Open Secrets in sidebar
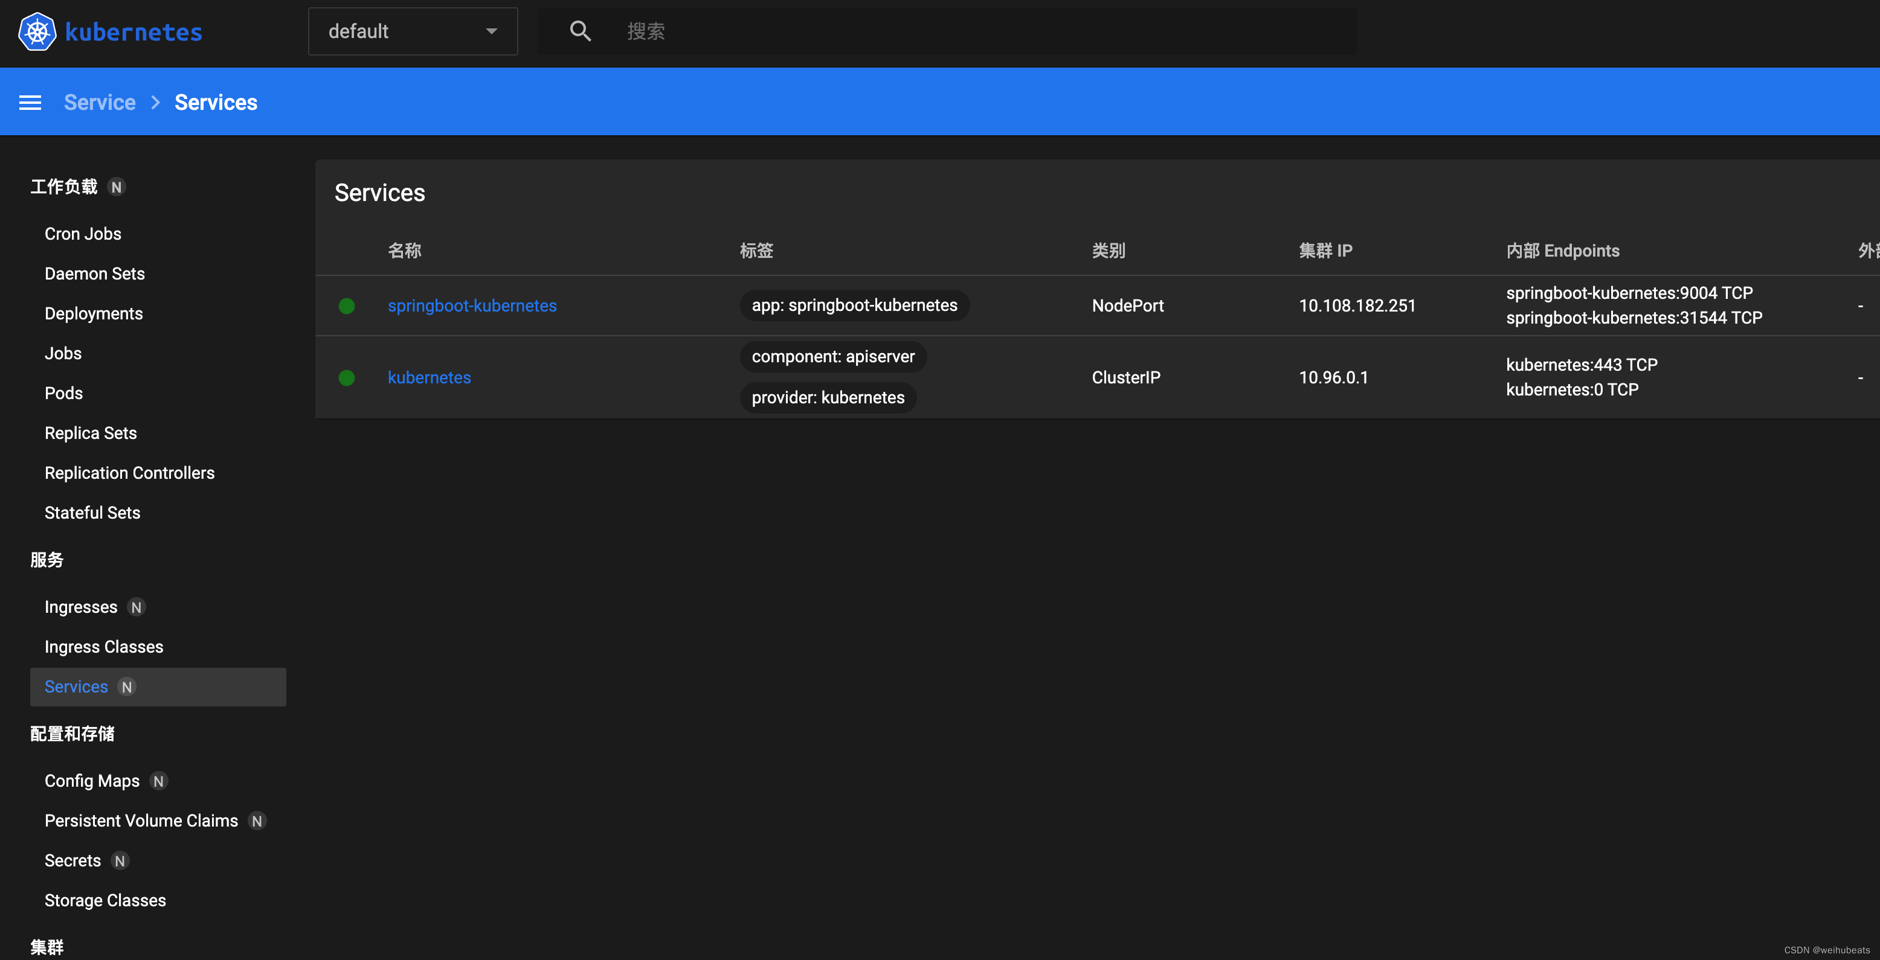Viewport: 1880px width, 960px height. pos(73,861)
